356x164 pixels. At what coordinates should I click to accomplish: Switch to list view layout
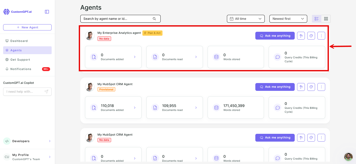317,19
